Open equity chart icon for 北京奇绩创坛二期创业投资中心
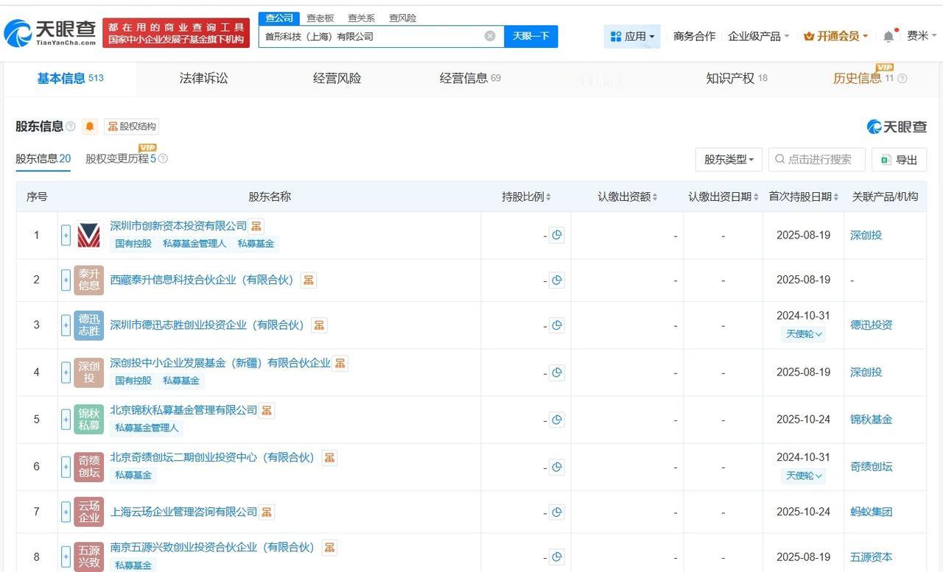 click(x=329, y=458)
